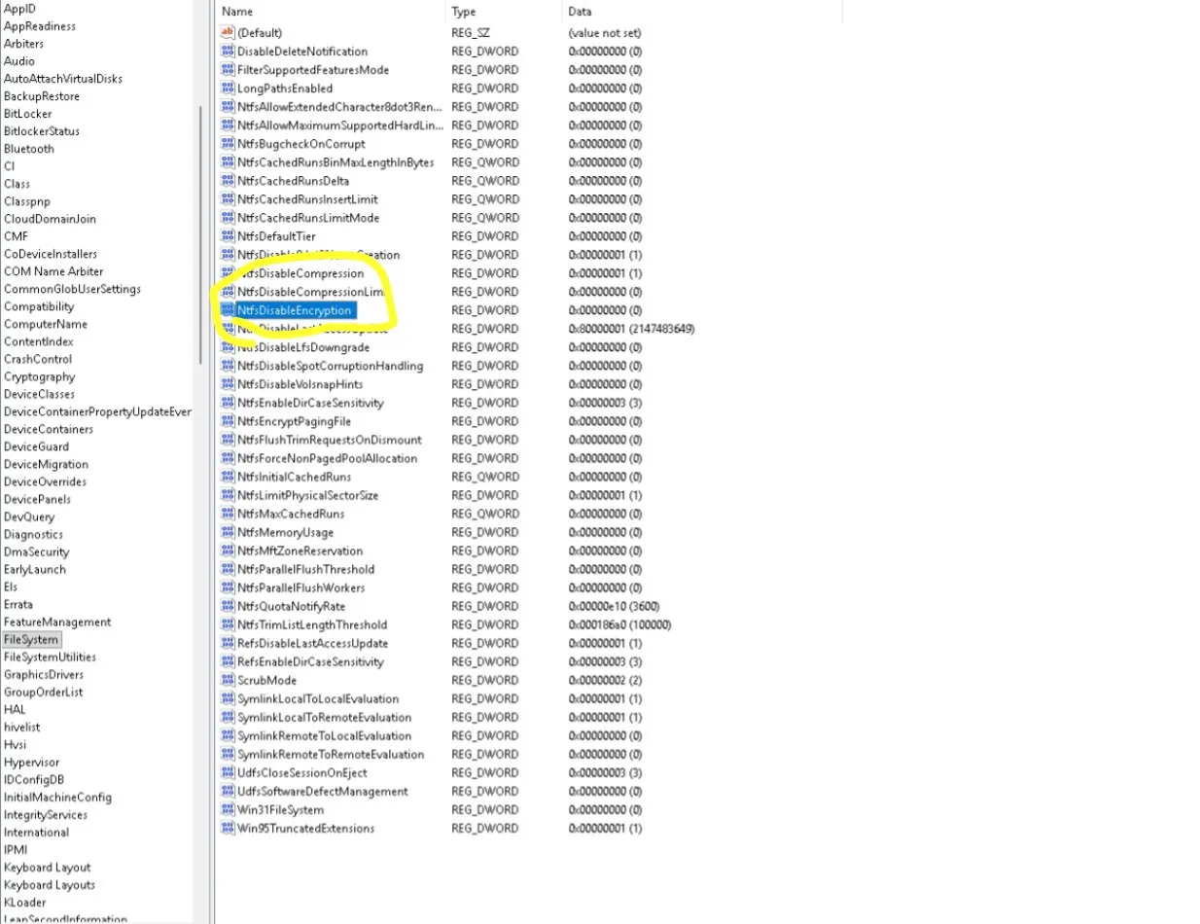The image size is (1200, 924).
Task: Select the SymlinkLocalToLocalEvaluation entry
Action: 317,698
